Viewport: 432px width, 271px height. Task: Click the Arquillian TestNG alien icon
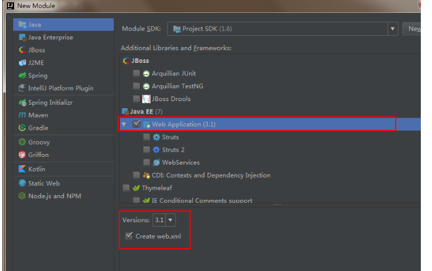[x=146, y=86]
